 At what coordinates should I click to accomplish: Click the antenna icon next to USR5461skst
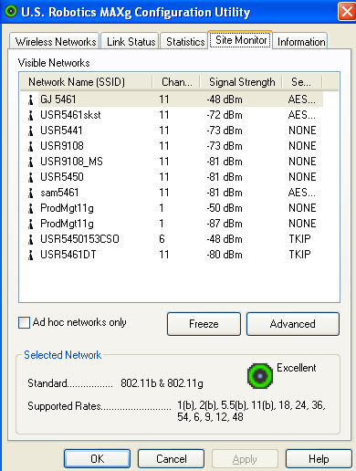coord(30,115)
